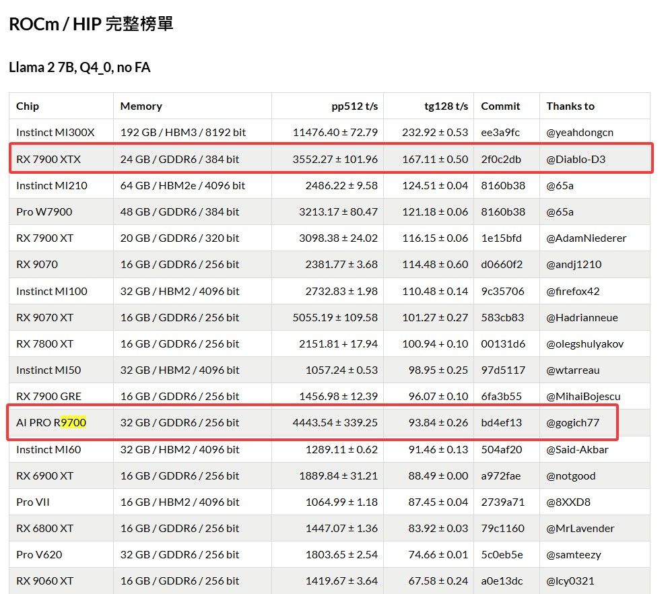Open the @Said-Akbar user mention
This screenshot has width=670, height=594.
coord(577,450)
